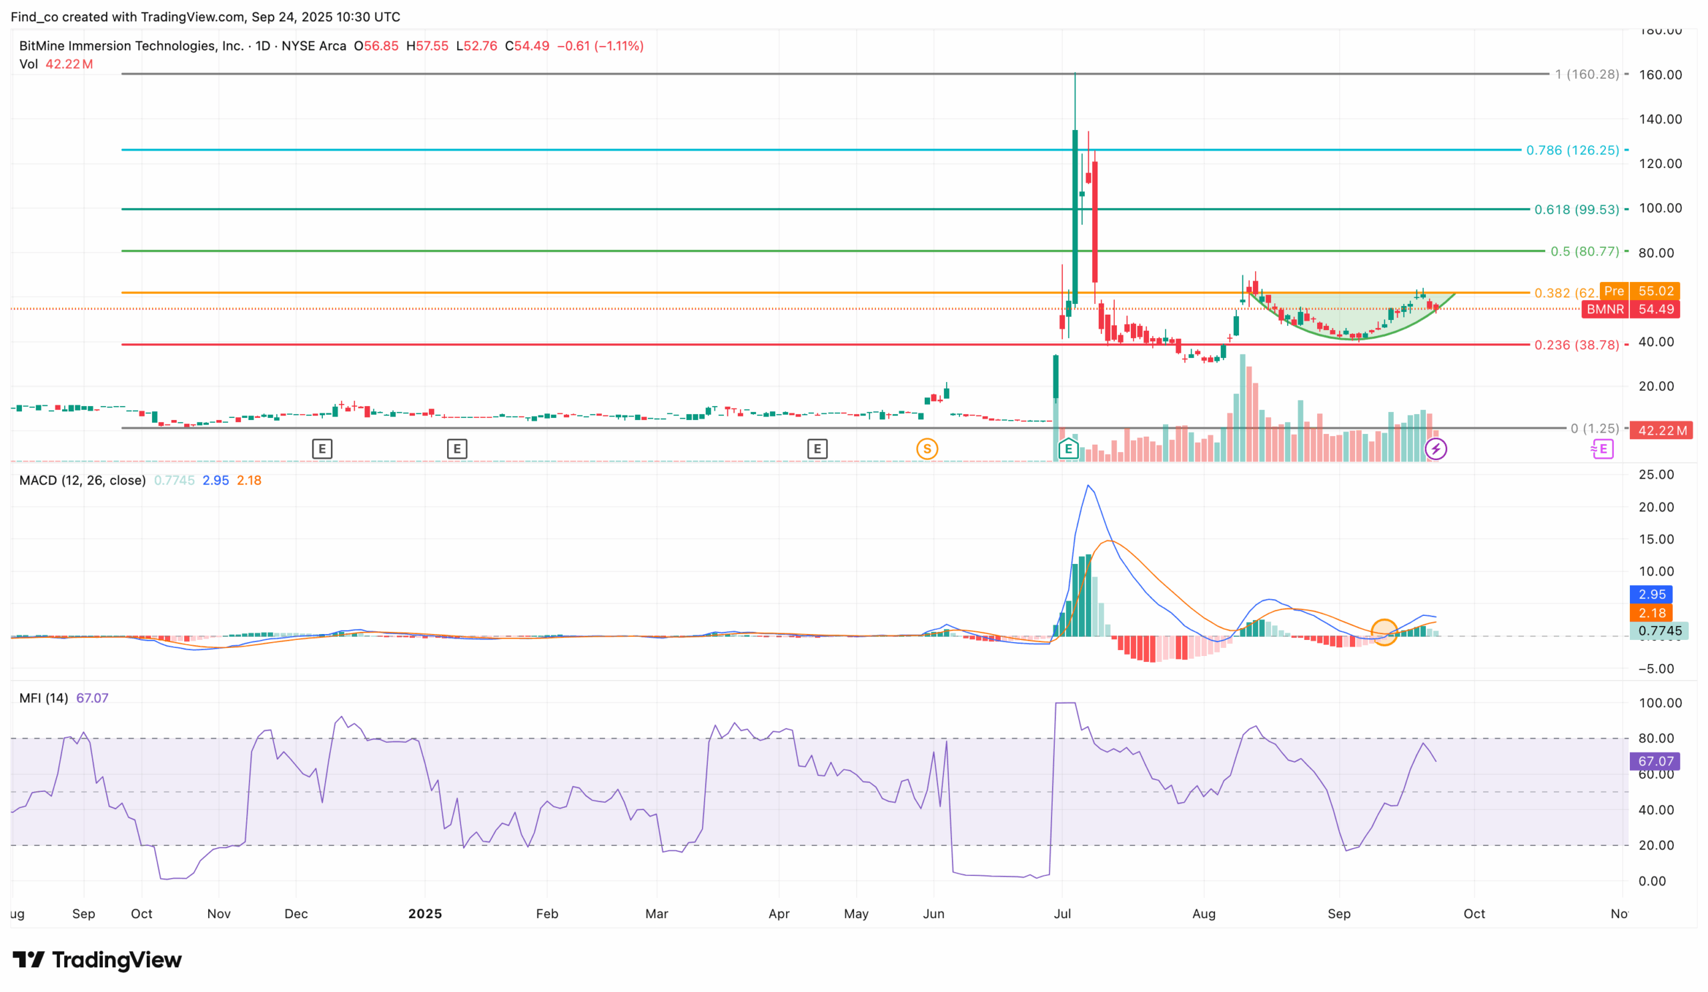Viewport: 1708px width, 992px height.
Task: Click the change value −0.61 (−1.11%)
Action: coord(600,45)
